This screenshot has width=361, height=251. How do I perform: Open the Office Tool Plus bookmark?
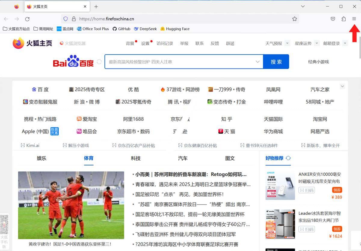[x=93, y=29]
